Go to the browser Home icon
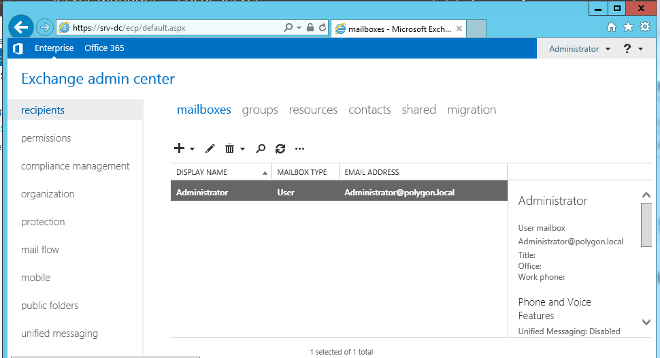This screenshot has height=358, width=660. click(612, 27)
